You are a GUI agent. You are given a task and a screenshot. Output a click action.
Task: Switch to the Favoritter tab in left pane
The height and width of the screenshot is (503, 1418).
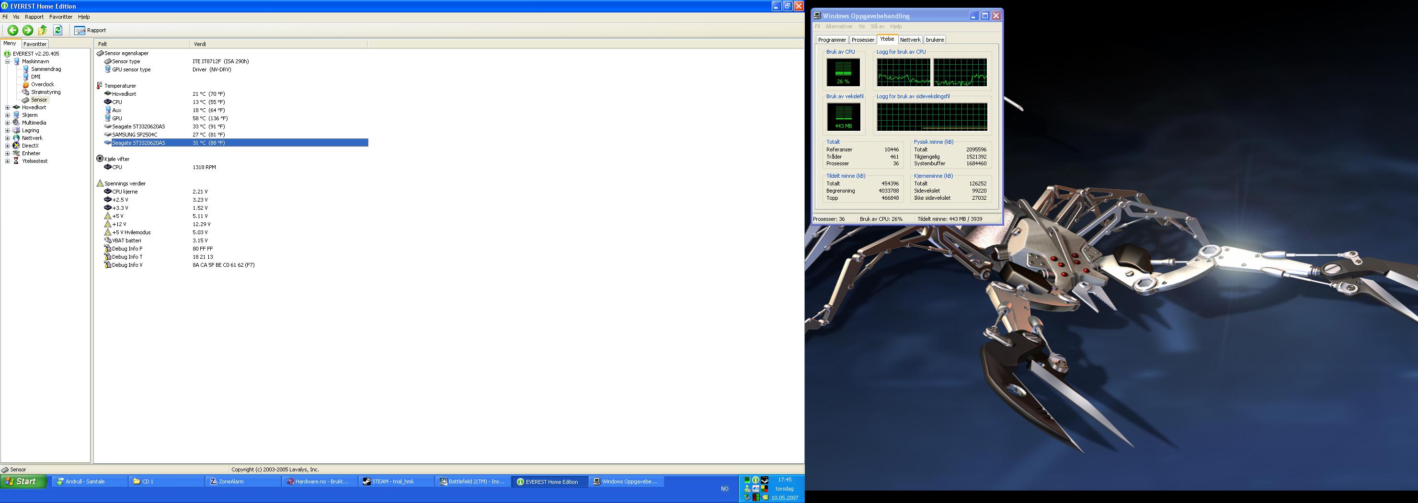click(34, 44)
